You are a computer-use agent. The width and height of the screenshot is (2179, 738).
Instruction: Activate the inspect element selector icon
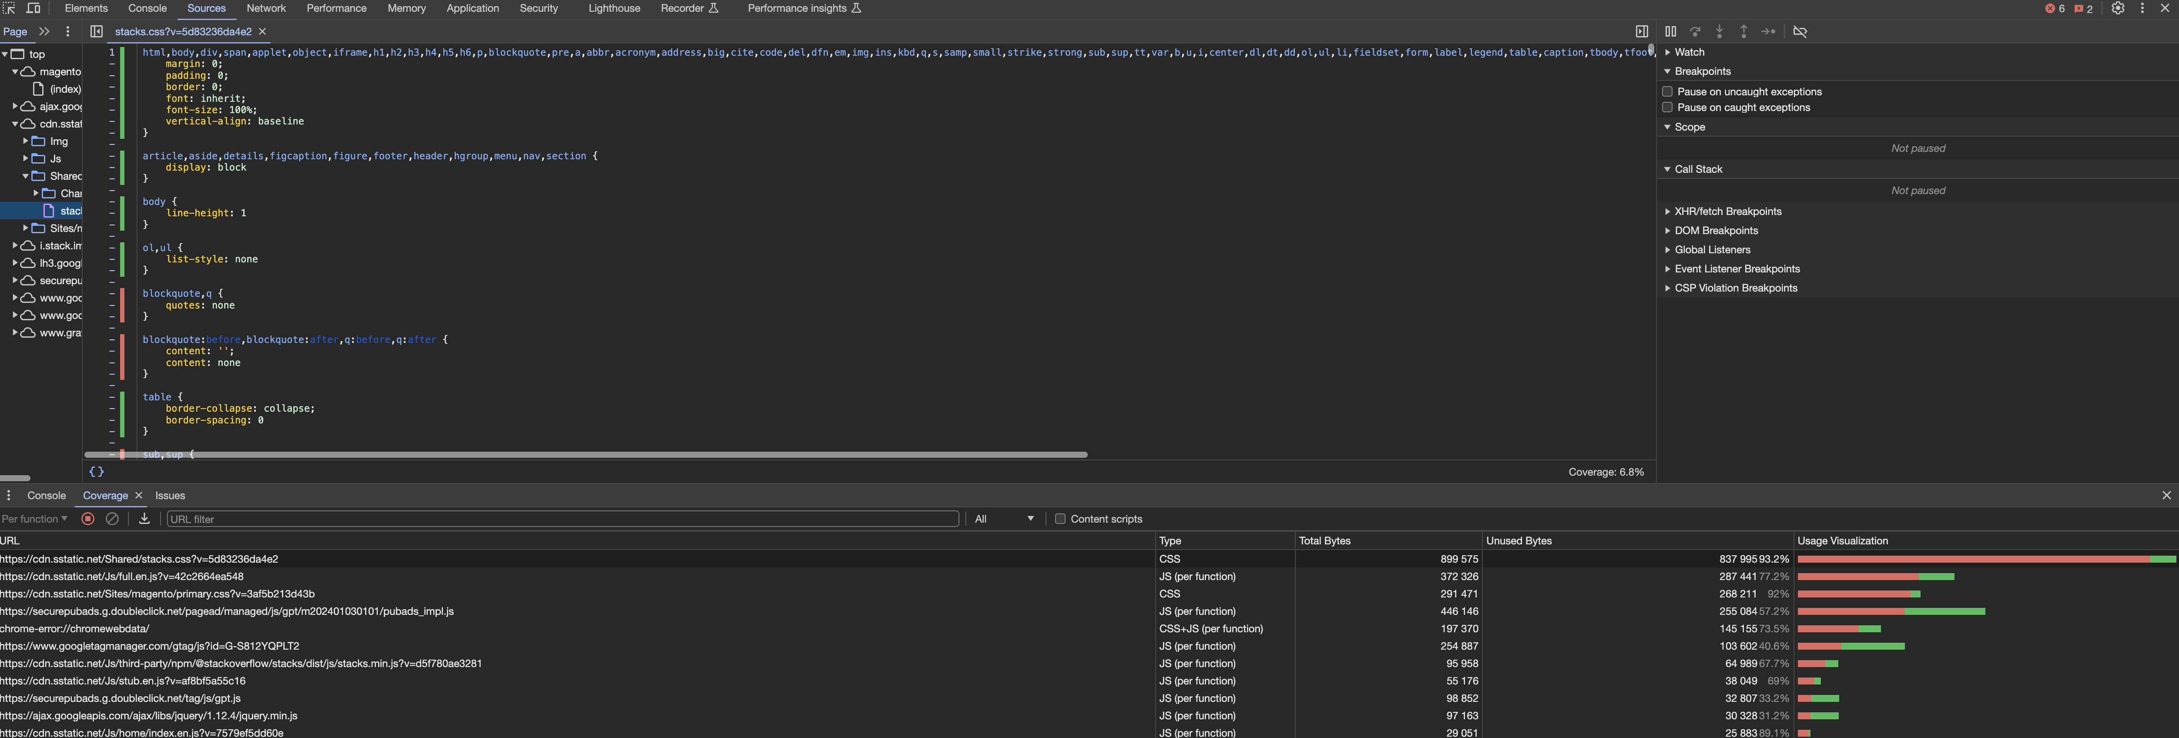click(9, 8)
